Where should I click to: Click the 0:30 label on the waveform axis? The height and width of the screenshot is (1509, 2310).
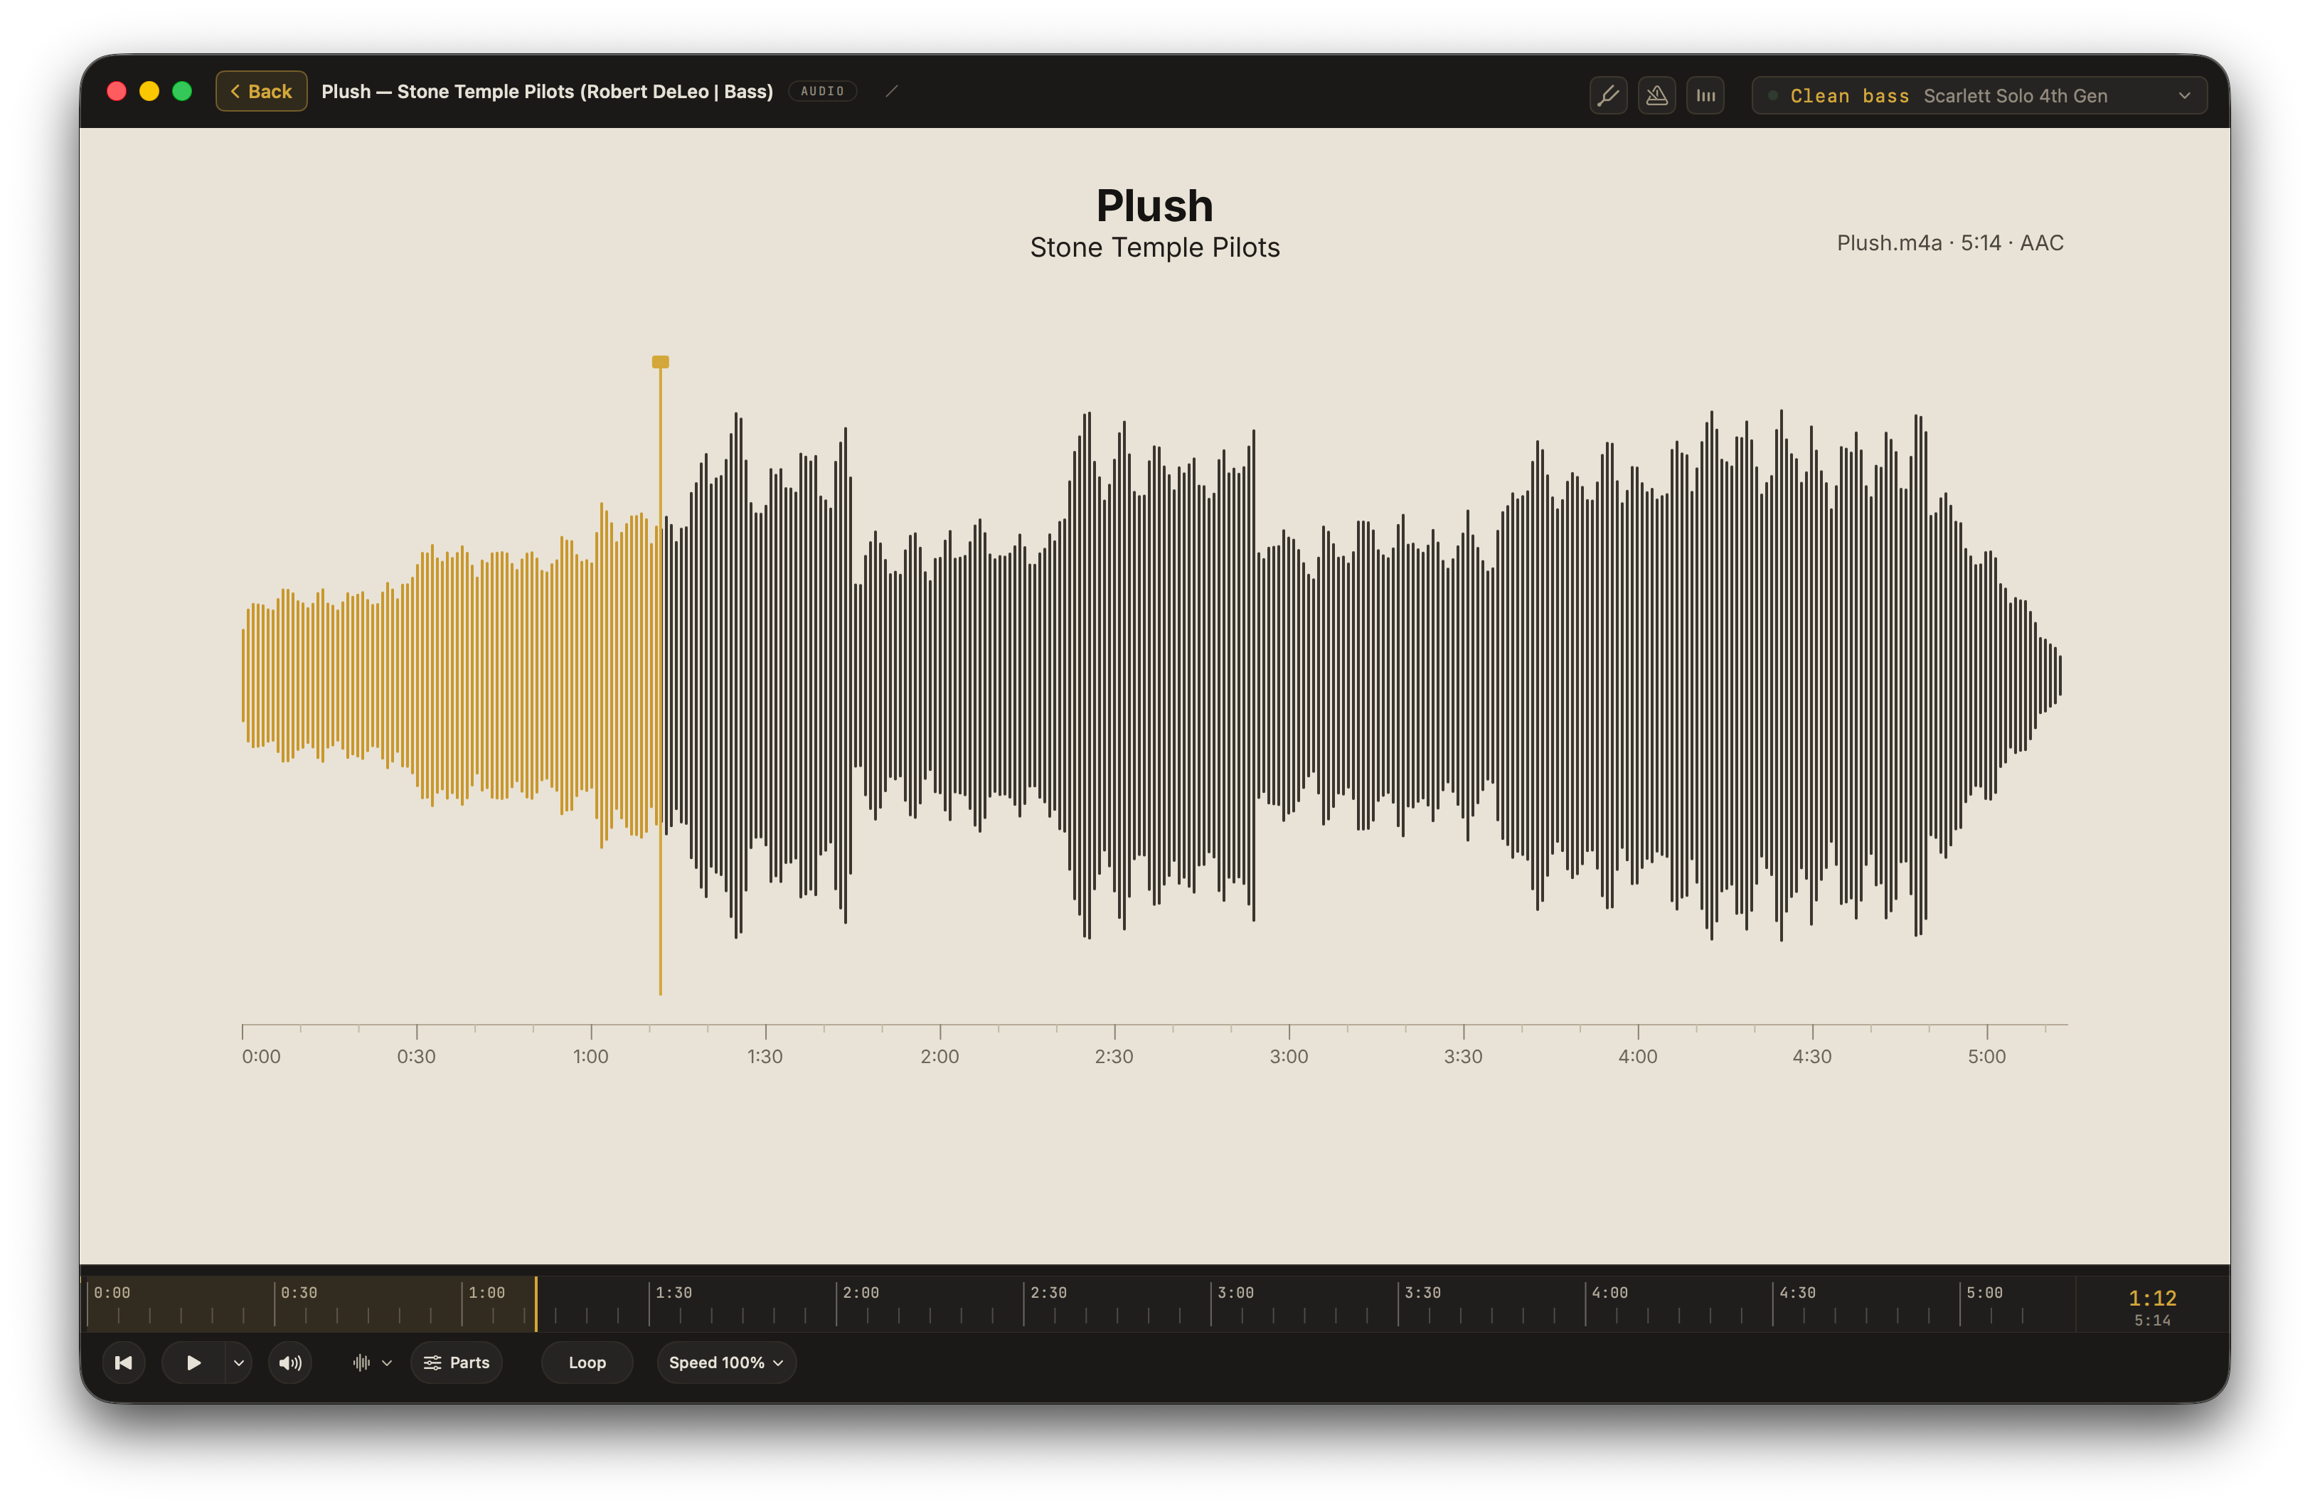point(415,1056)
